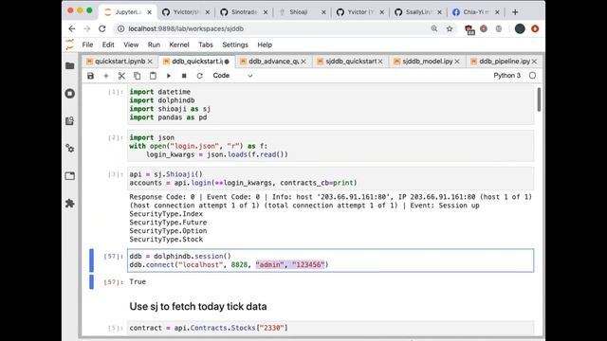Screen dimensions: 607x341
Task: Click the contract = api.Contracts cell
Action: (x=331, y=328)
